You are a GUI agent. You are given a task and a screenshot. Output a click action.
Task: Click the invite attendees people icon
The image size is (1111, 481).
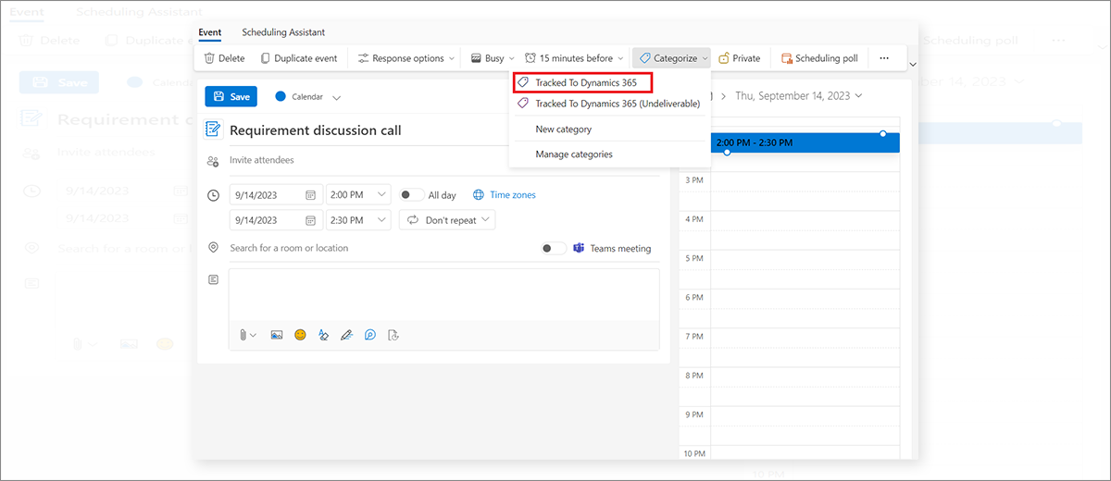point(213,161)
